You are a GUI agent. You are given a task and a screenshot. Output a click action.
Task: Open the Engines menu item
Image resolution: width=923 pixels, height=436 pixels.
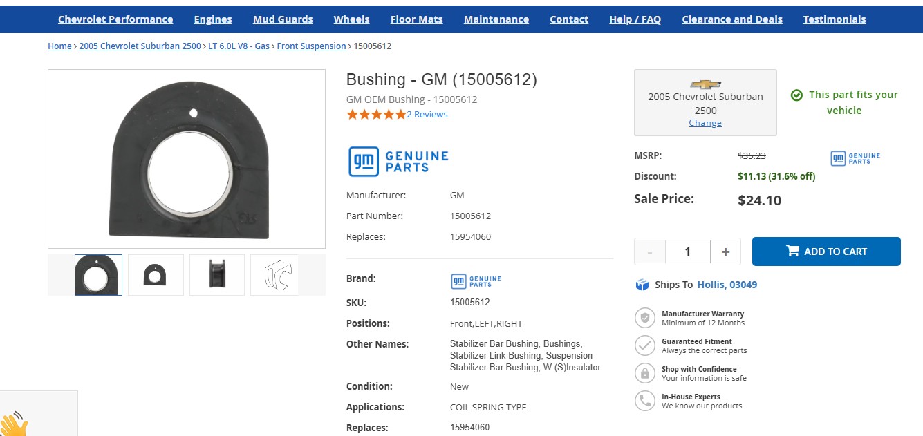tap(213, 19)
